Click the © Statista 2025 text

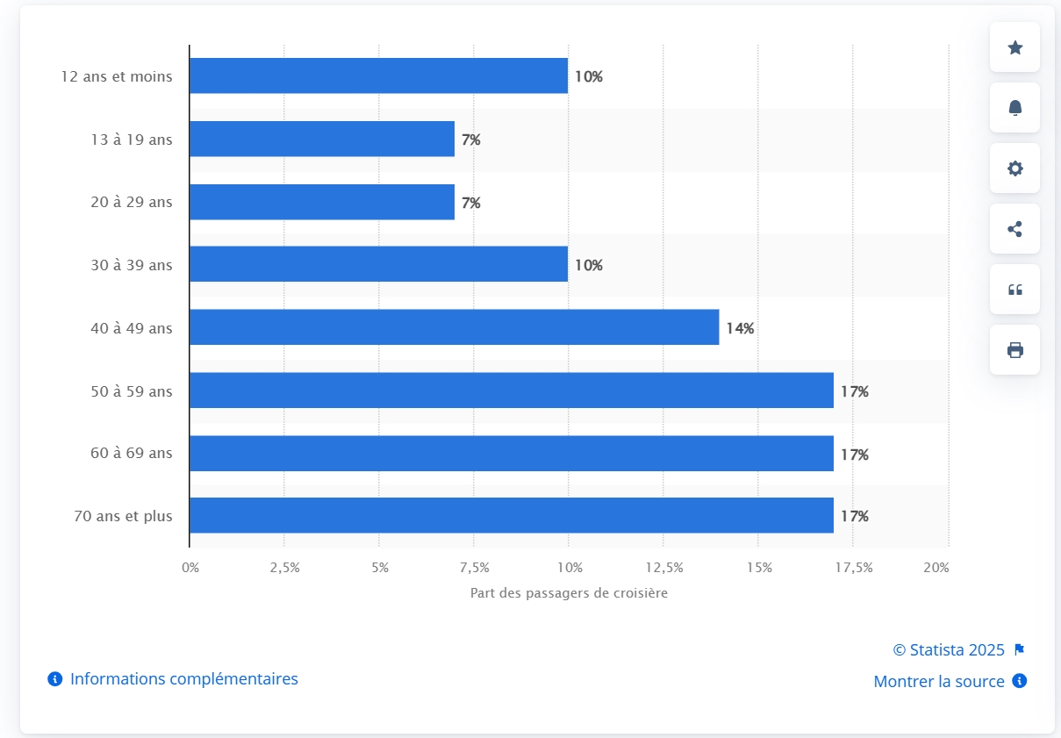tap(948, 650)
